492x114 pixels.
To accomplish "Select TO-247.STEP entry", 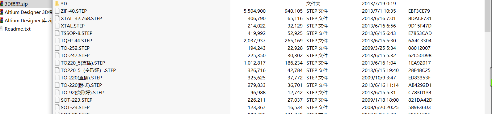I will [x=75, y=55].
